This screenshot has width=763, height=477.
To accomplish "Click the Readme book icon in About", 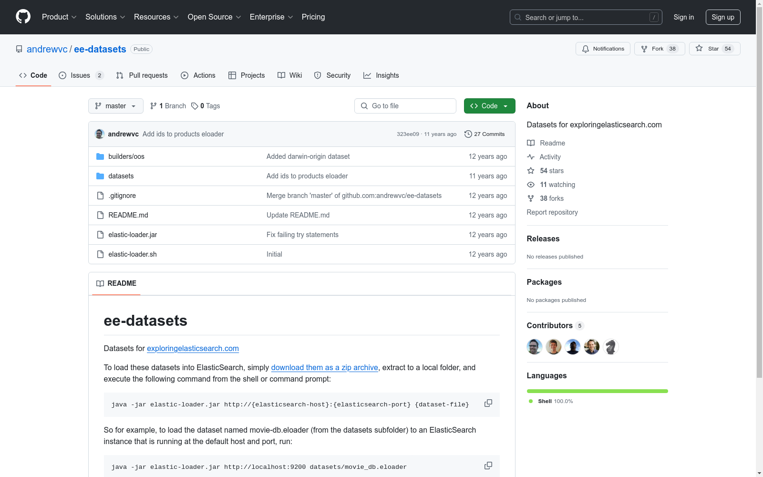I will point(531,143).
